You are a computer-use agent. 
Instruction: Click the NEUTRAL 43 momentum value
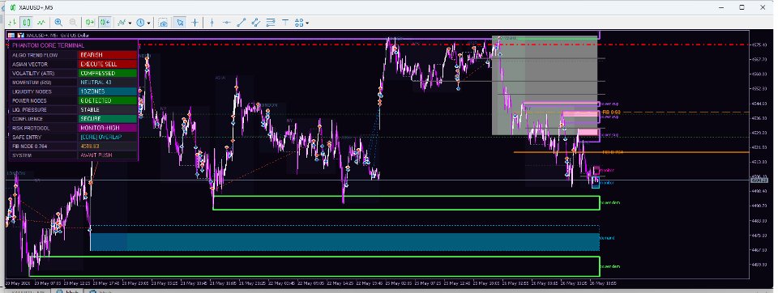click(108, 83)
